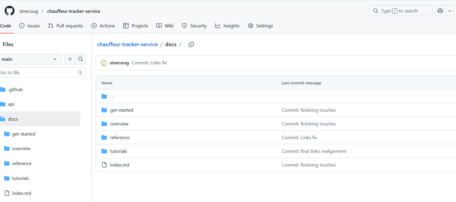Click the parent directory folder icon
The height and width of the screenshot is (202, 456).
click(104, 96)
